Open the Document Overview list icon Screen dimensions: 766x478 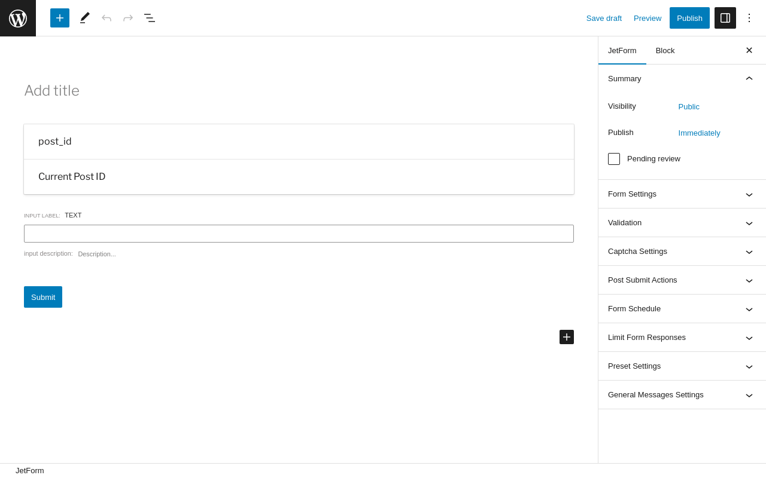[x=150, y=18]
